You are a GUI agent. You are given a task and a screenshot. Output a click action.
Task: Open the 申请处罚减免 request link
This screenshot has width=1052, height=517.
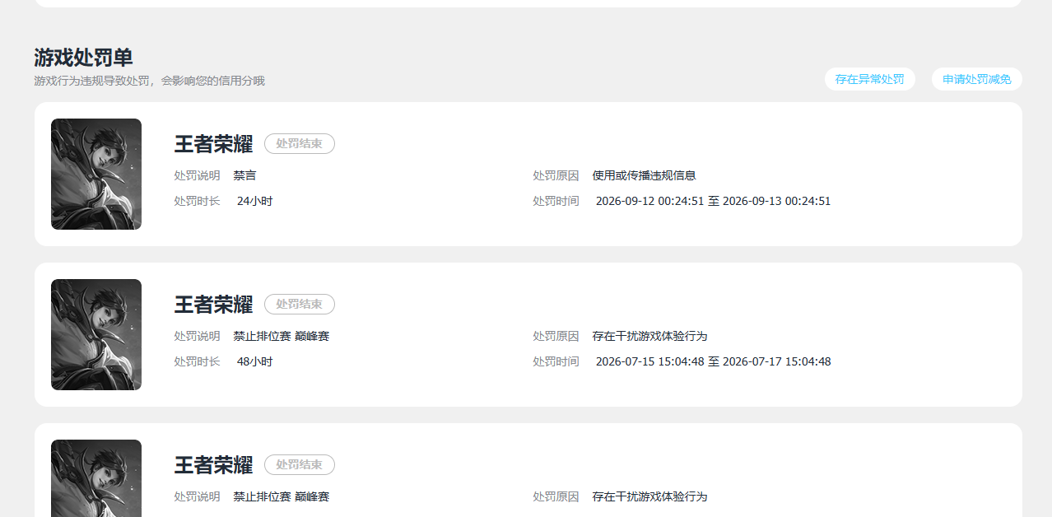976,79
